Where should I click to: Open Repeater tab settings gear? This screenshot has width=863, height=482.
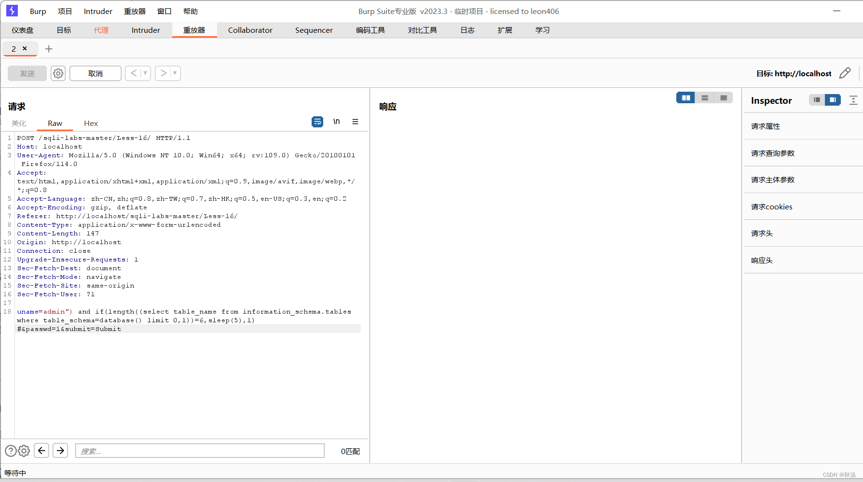pyautogui.click(x=58, y=73)
